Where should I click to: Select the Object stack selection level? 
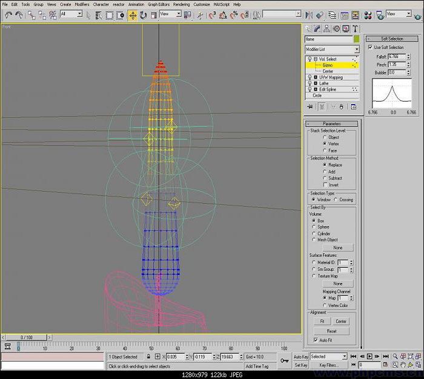tap(325, 137)
